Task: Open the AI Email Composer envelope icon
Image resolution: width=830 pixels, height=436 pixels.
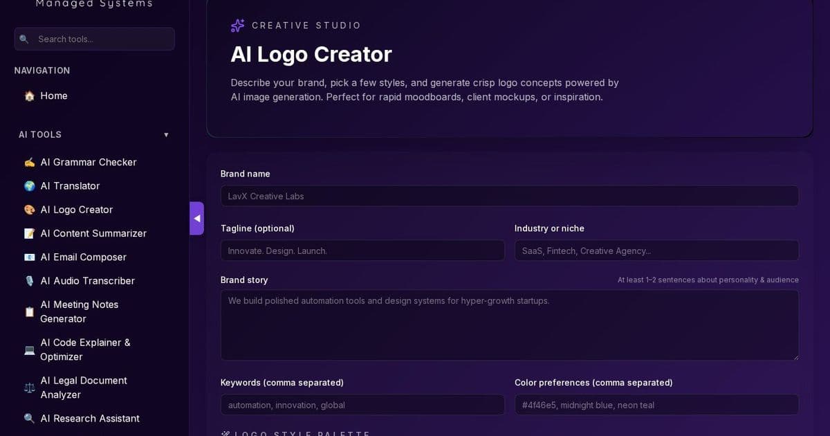Action: coord(29,257)
